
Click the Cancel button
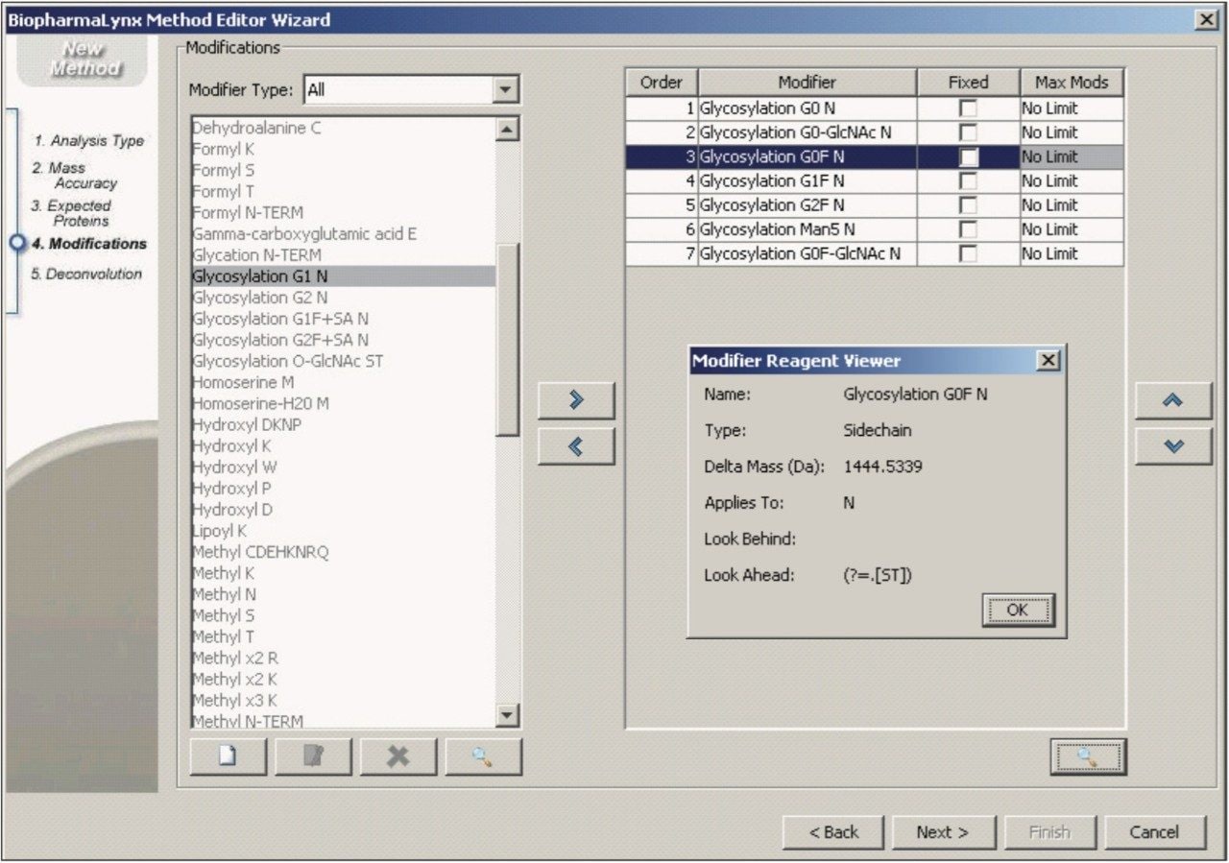1155,832
